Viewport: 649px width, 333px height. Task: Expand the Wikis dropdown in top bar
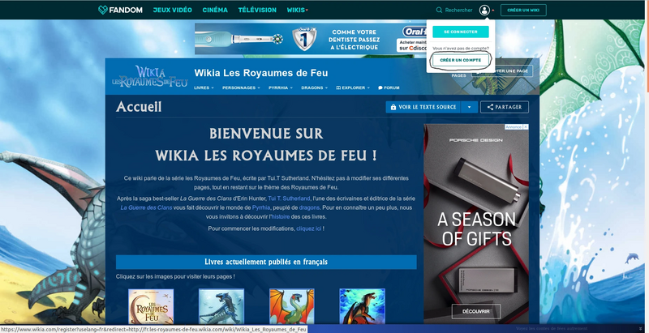coord(298,10)
